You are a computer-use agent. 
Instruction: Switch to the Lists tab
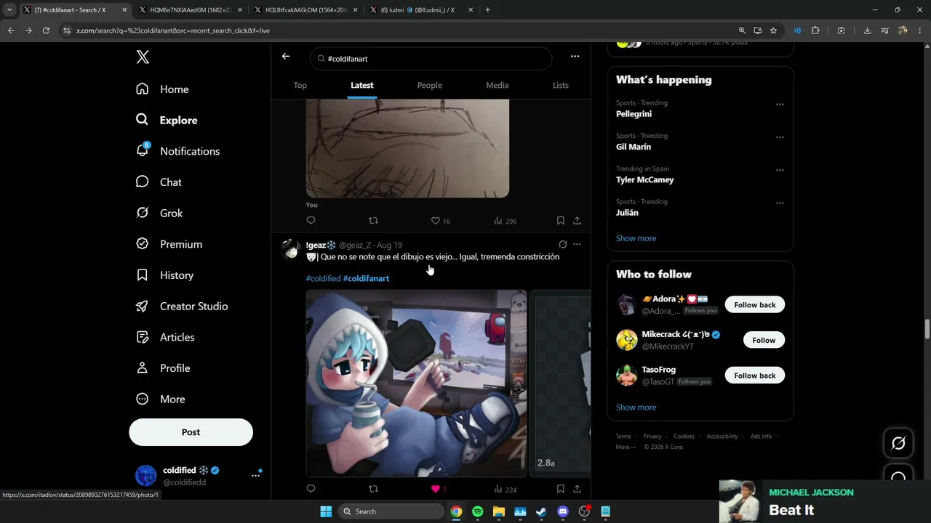click(561, 85)
